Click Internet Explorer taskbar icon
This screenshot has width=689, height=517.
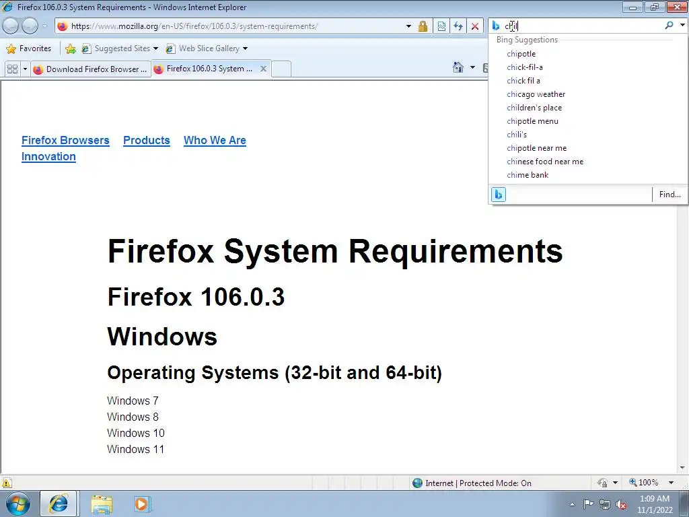tap(59, 504)
